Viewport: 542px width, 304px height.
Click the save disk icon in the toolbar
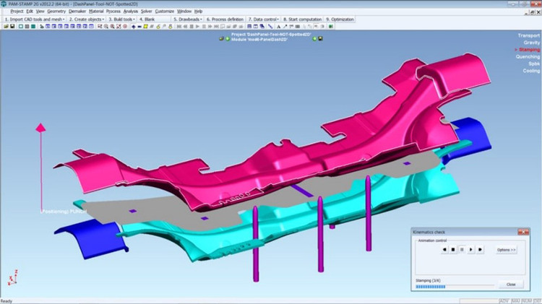coord(12,26)
